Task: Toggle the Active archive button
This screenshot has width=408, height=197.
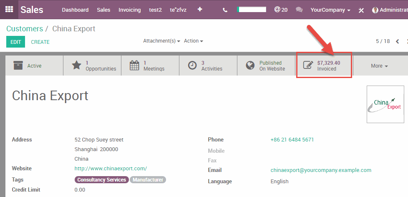Action: pos(34,66)
